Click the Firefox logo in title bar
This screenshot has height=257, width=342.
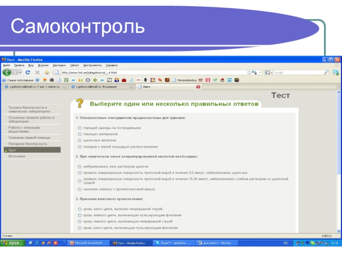coord(4,60)
